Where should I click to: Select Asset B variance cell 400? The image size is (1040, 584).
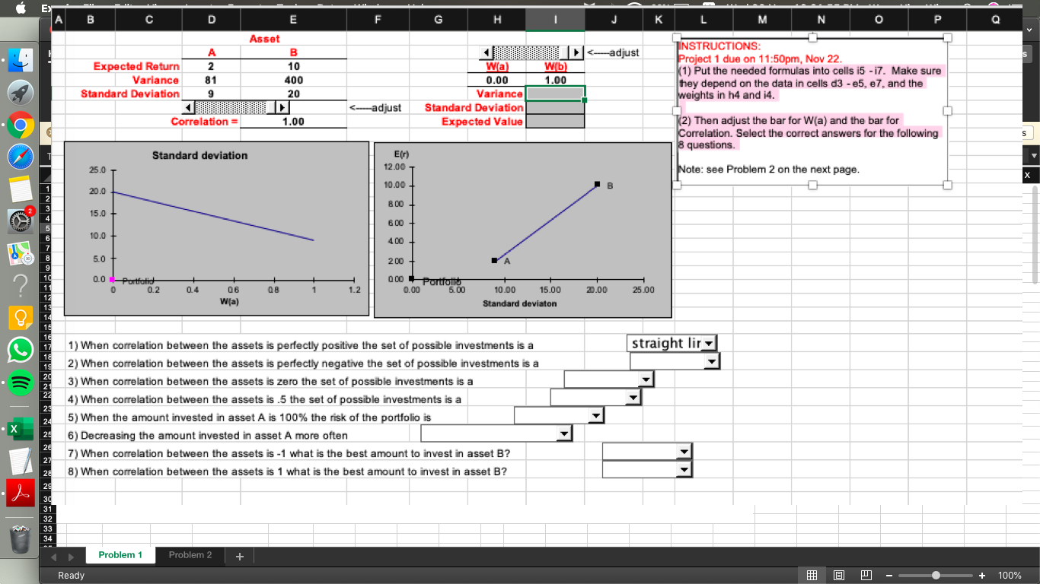pyautogui.click(x=293, y=80)
